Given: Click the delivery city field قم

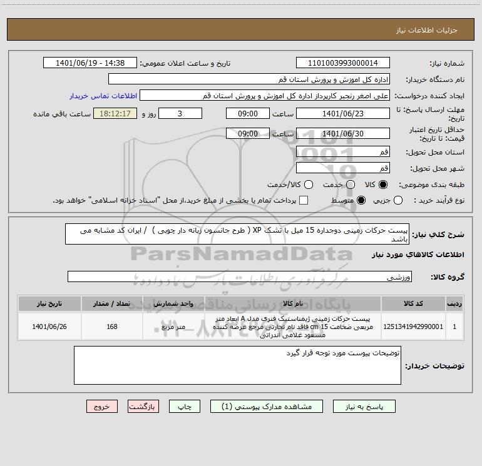Looking at the screenshot, I should [x=343, y=168].
